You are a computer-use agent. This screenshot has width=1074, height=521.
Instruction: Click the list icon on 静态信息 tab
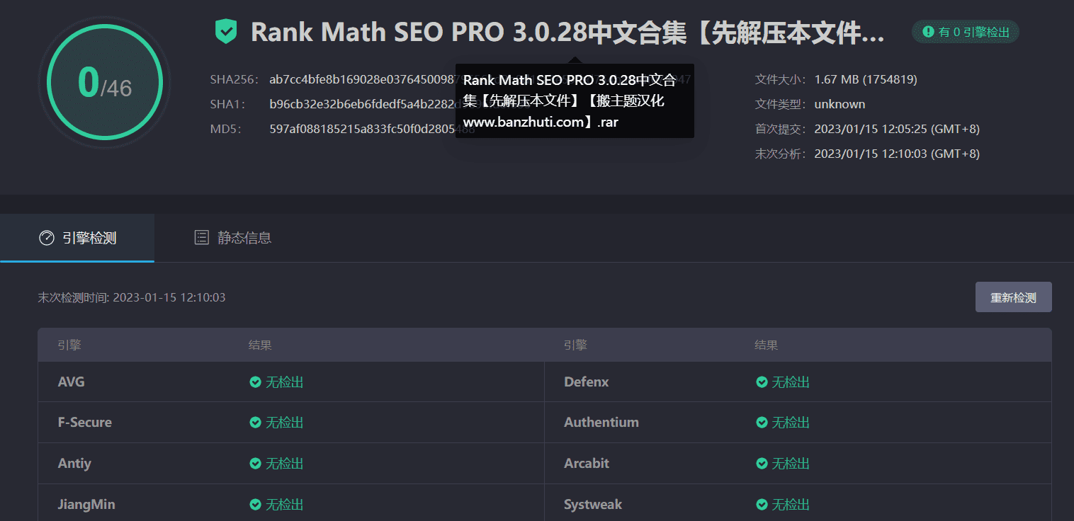202,238
